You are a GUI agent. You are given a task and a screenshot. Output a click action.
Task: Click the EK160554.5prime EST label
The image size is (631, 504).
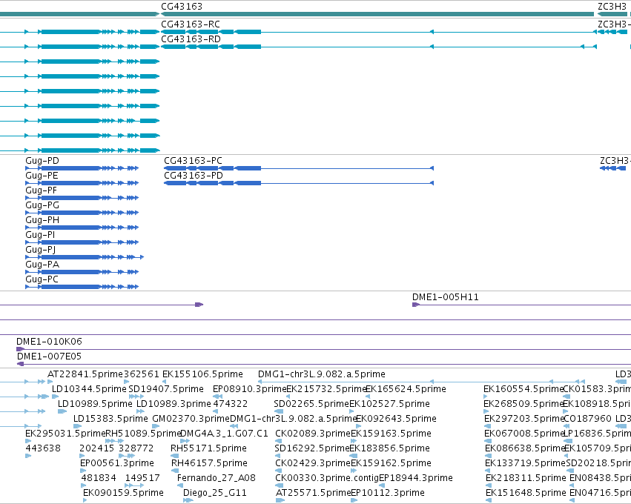(x=523, y=389)
